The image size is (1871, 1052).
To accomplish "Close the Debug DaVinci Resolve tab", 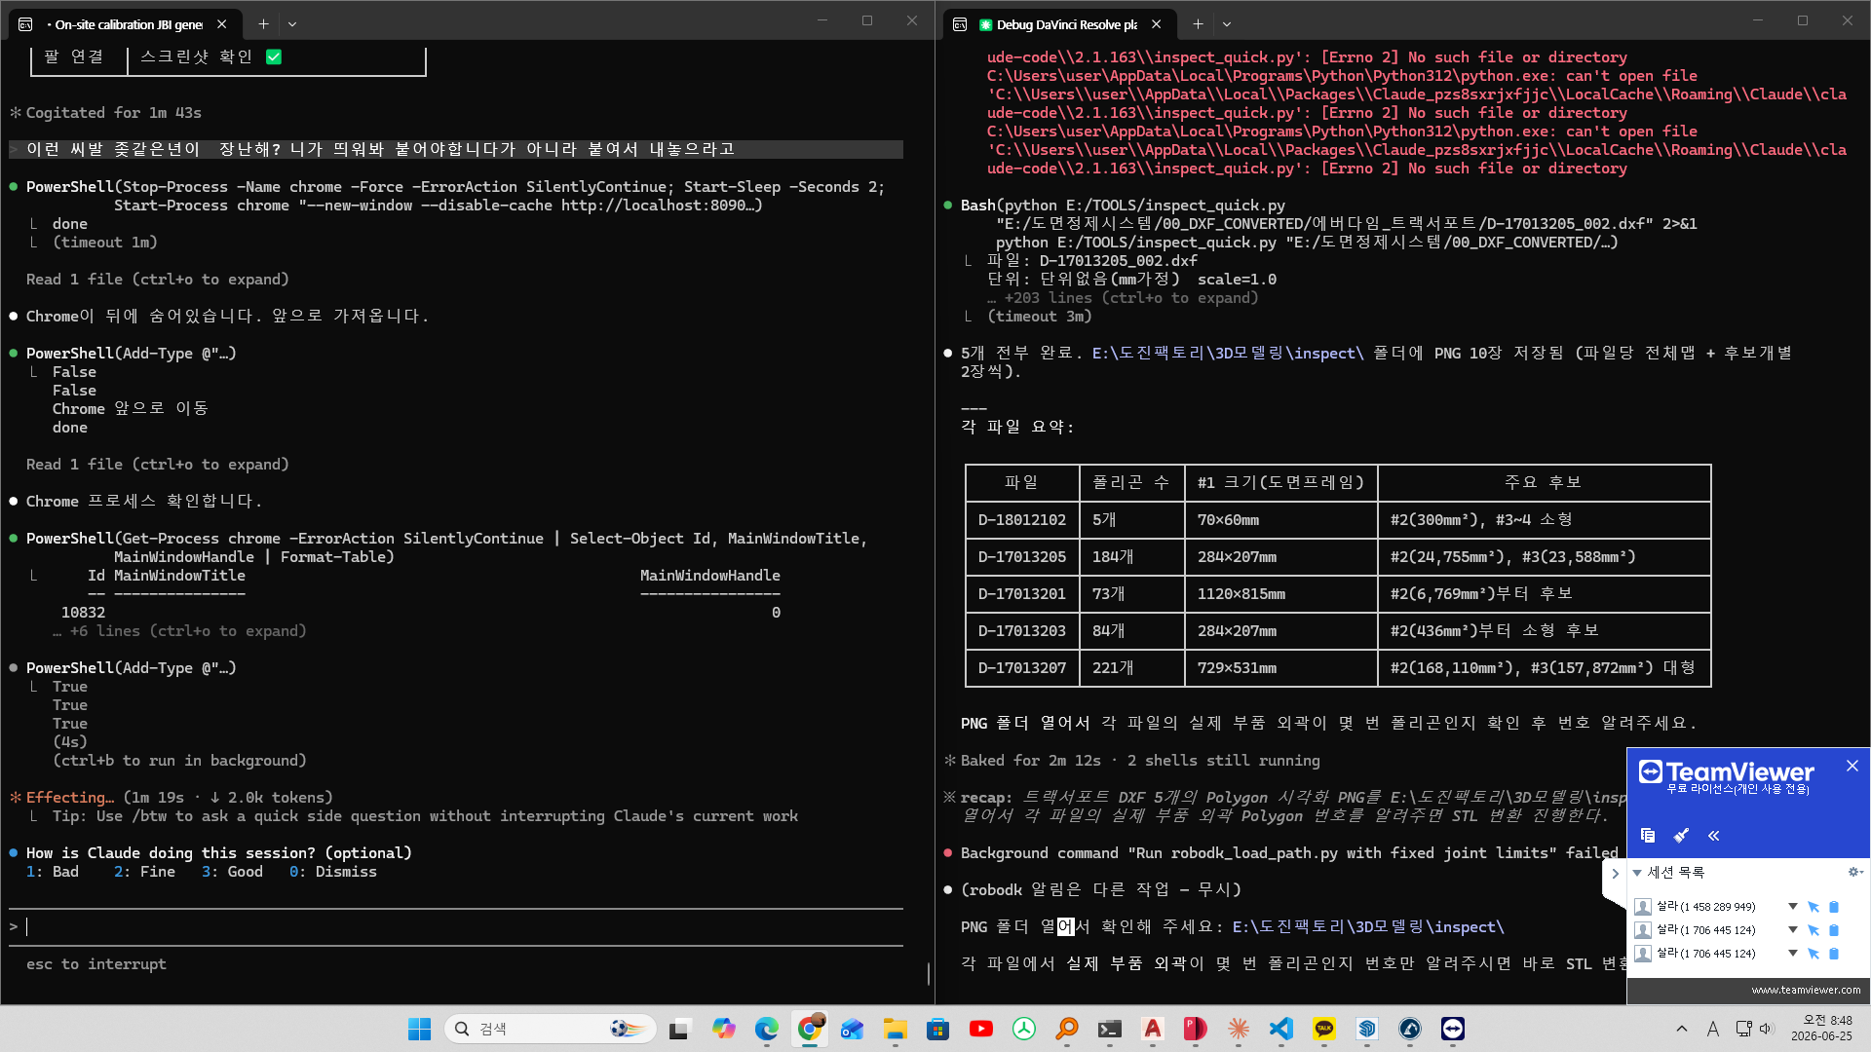I will [1157, 24].
